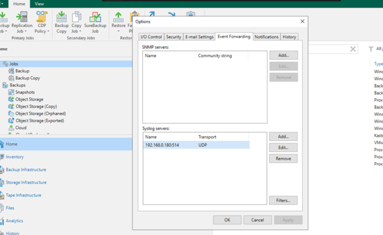Click the Object Storage (Orphaned) icon
The height and width of the screenshot is (235, 383).
[11, 114]
